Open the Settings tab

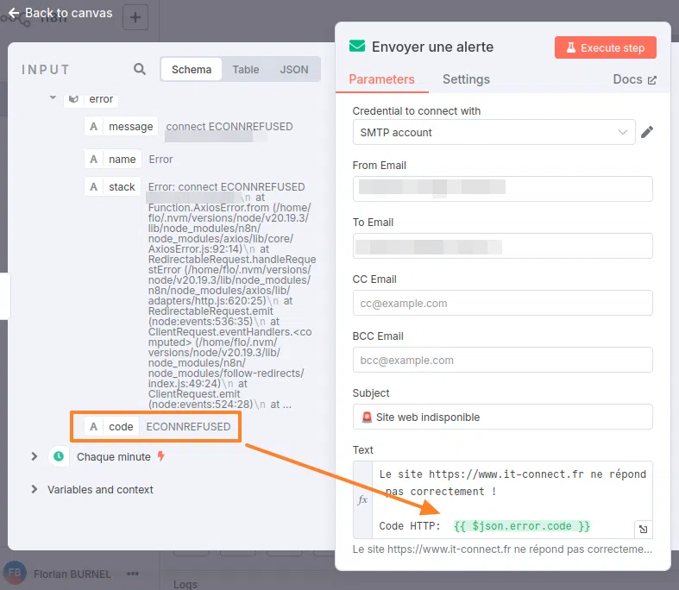point(466,79)
